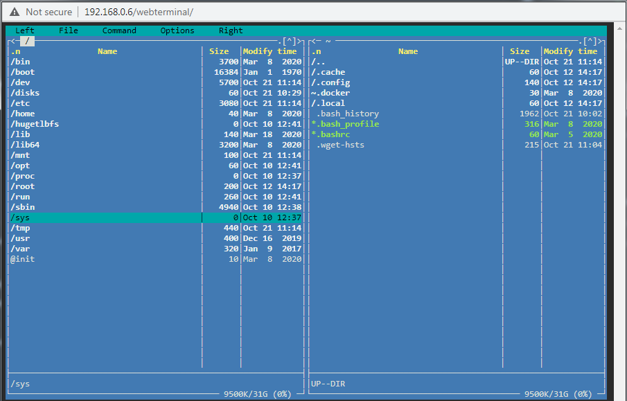Open the Options menu
627x401 pixels.
pyautogui.click(x=177, y=30)
